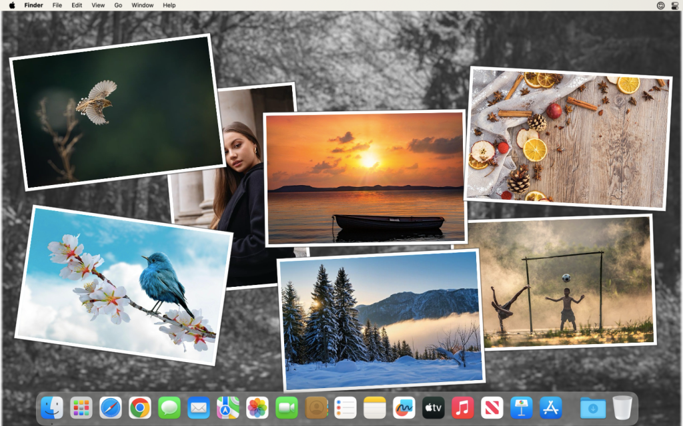Open the Photos app

tap(257, 408)
